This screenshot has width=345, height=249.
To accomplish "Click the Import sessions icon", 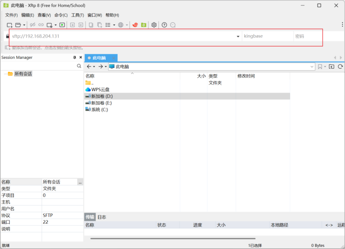I will [73, 25].
